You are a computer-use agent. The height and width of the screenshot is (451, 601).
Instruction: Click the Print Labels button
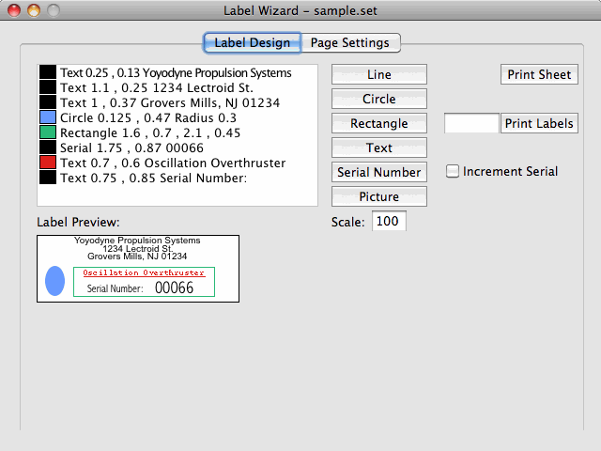(x=539, y=123)
